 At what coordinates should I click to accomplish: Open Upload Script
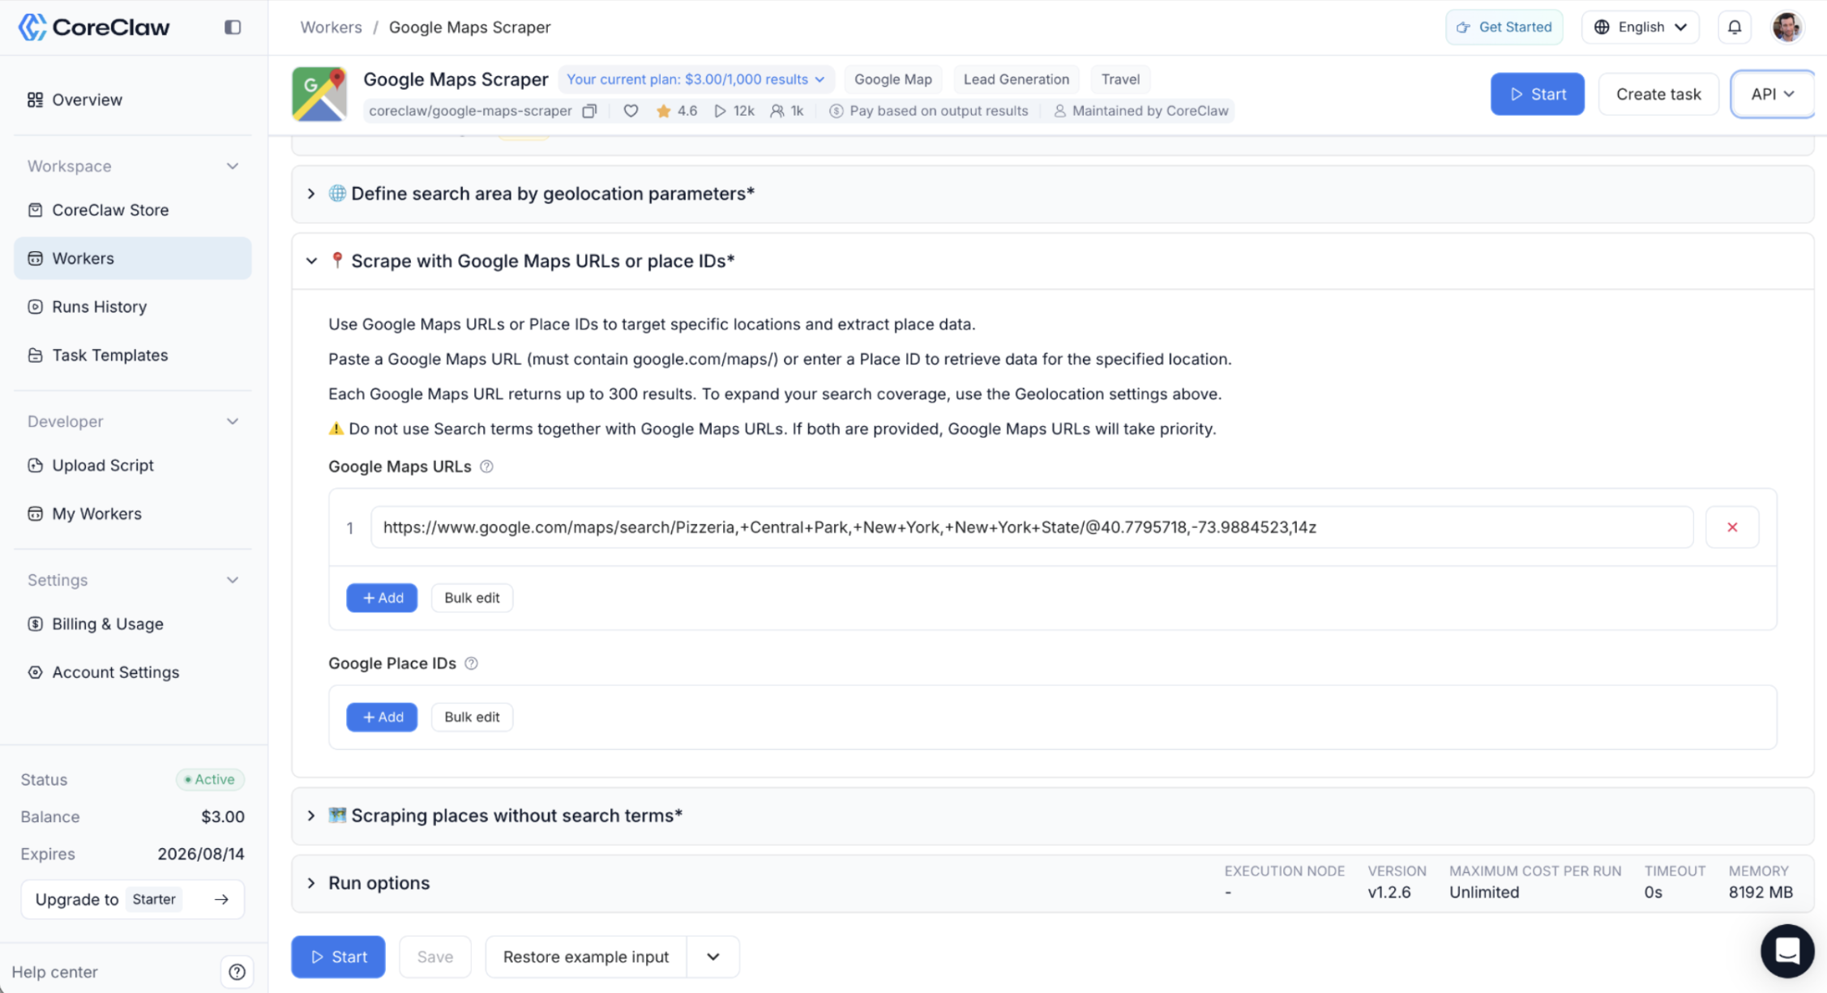pyautogui.click(x=133, y=465)
